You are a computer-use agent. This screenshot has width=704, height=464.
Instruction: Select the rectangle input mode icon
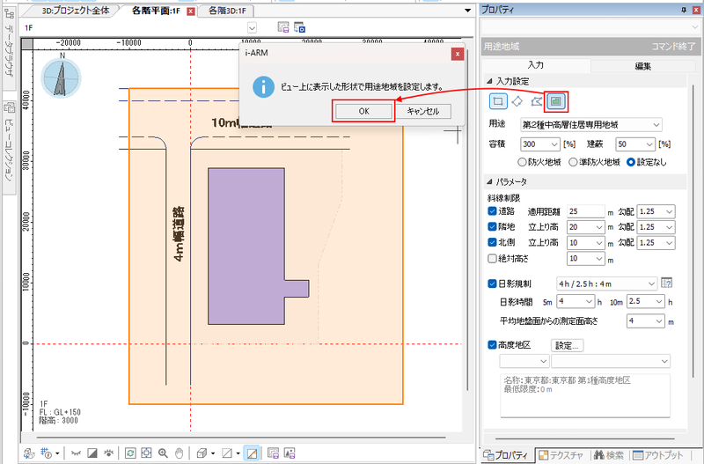click(x=498, y=101)
